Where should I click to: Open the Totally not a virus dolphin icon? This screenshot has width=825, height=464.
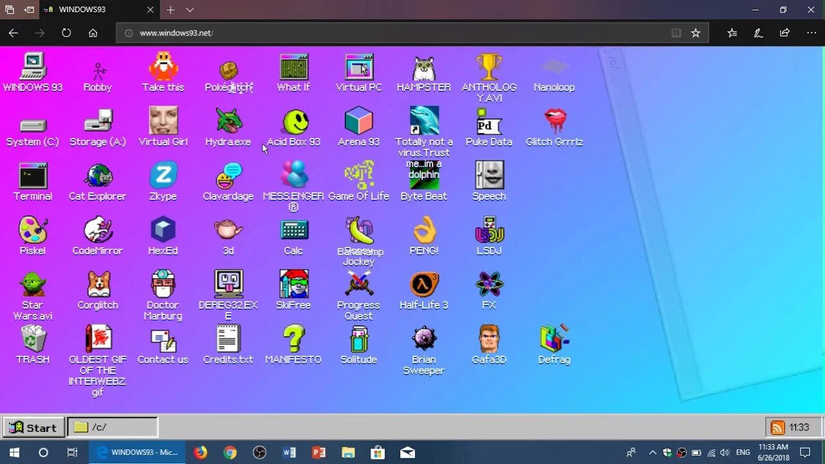(424, 121)
